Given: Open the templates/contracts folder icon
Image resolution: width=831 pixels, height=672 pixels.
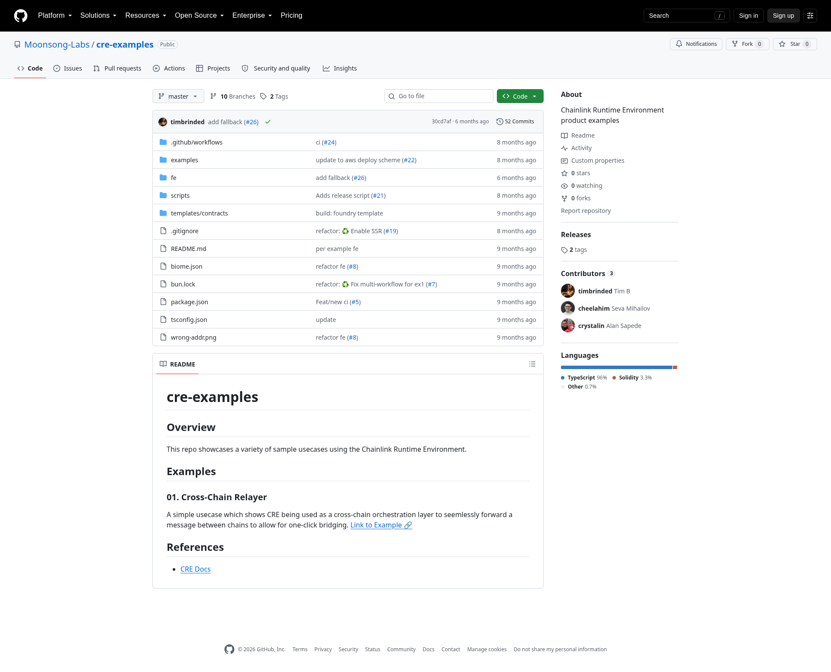Looking at the screenshot, I should 163,213.
